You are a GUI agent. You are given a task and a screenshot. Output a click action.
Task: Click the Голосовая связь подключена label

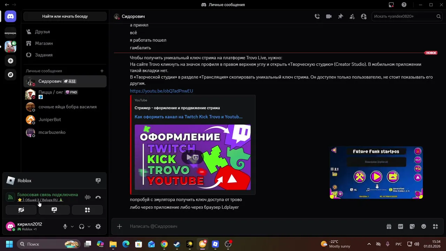click(48, 195)
